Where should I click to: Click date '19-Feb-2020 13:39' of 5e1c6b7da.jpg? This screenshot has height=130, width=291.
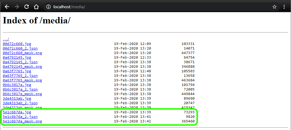coord(132,112)
